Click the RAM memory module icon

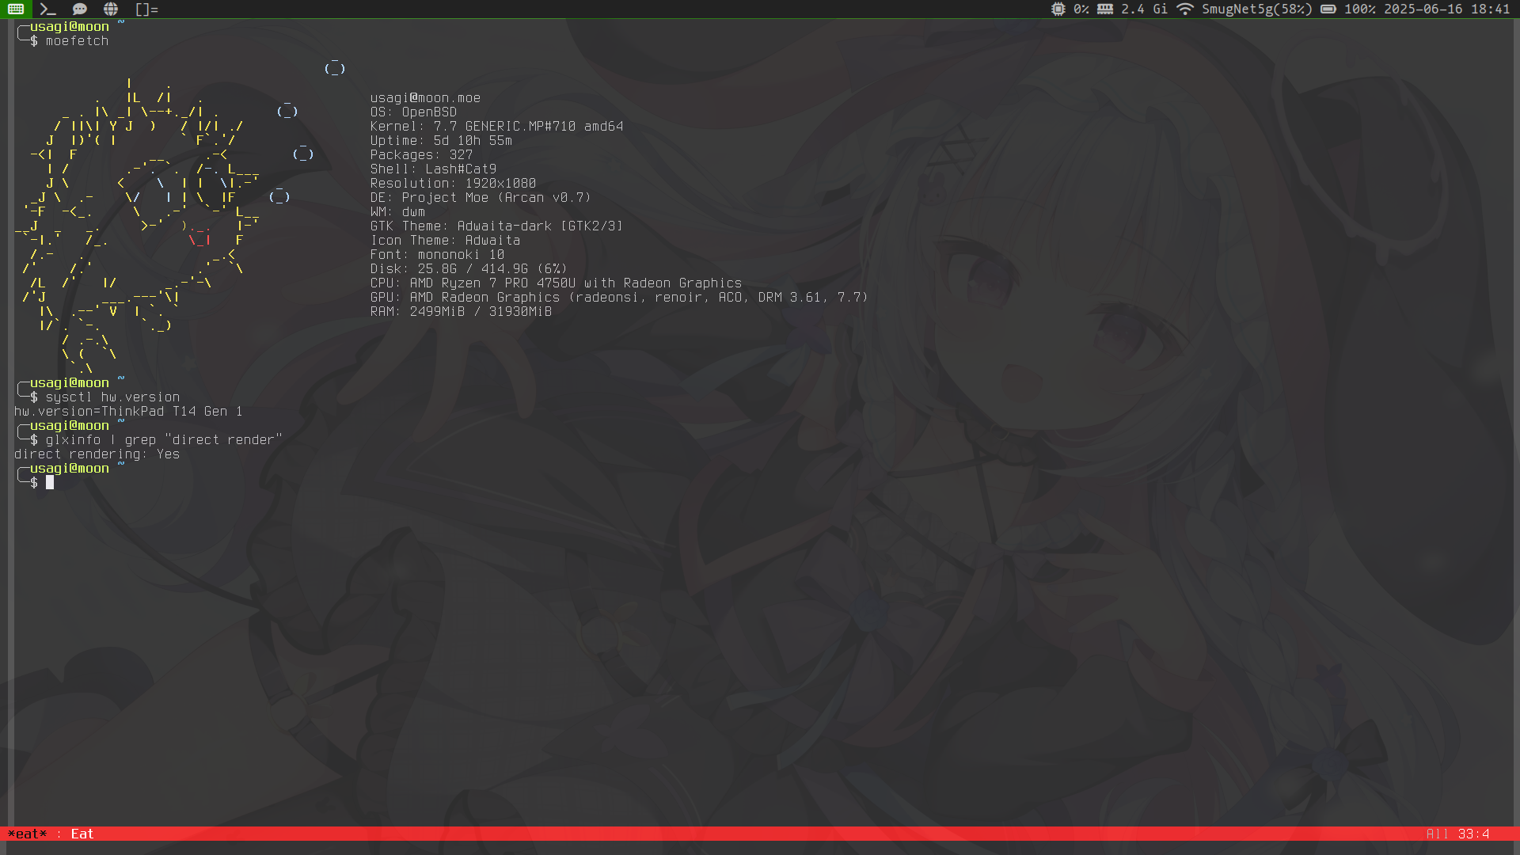click(1105, 9)
